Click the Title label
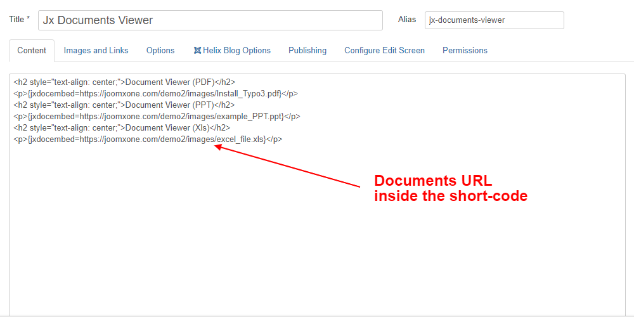This screenshot has width=634, height=317. click(x=19, y=20)
